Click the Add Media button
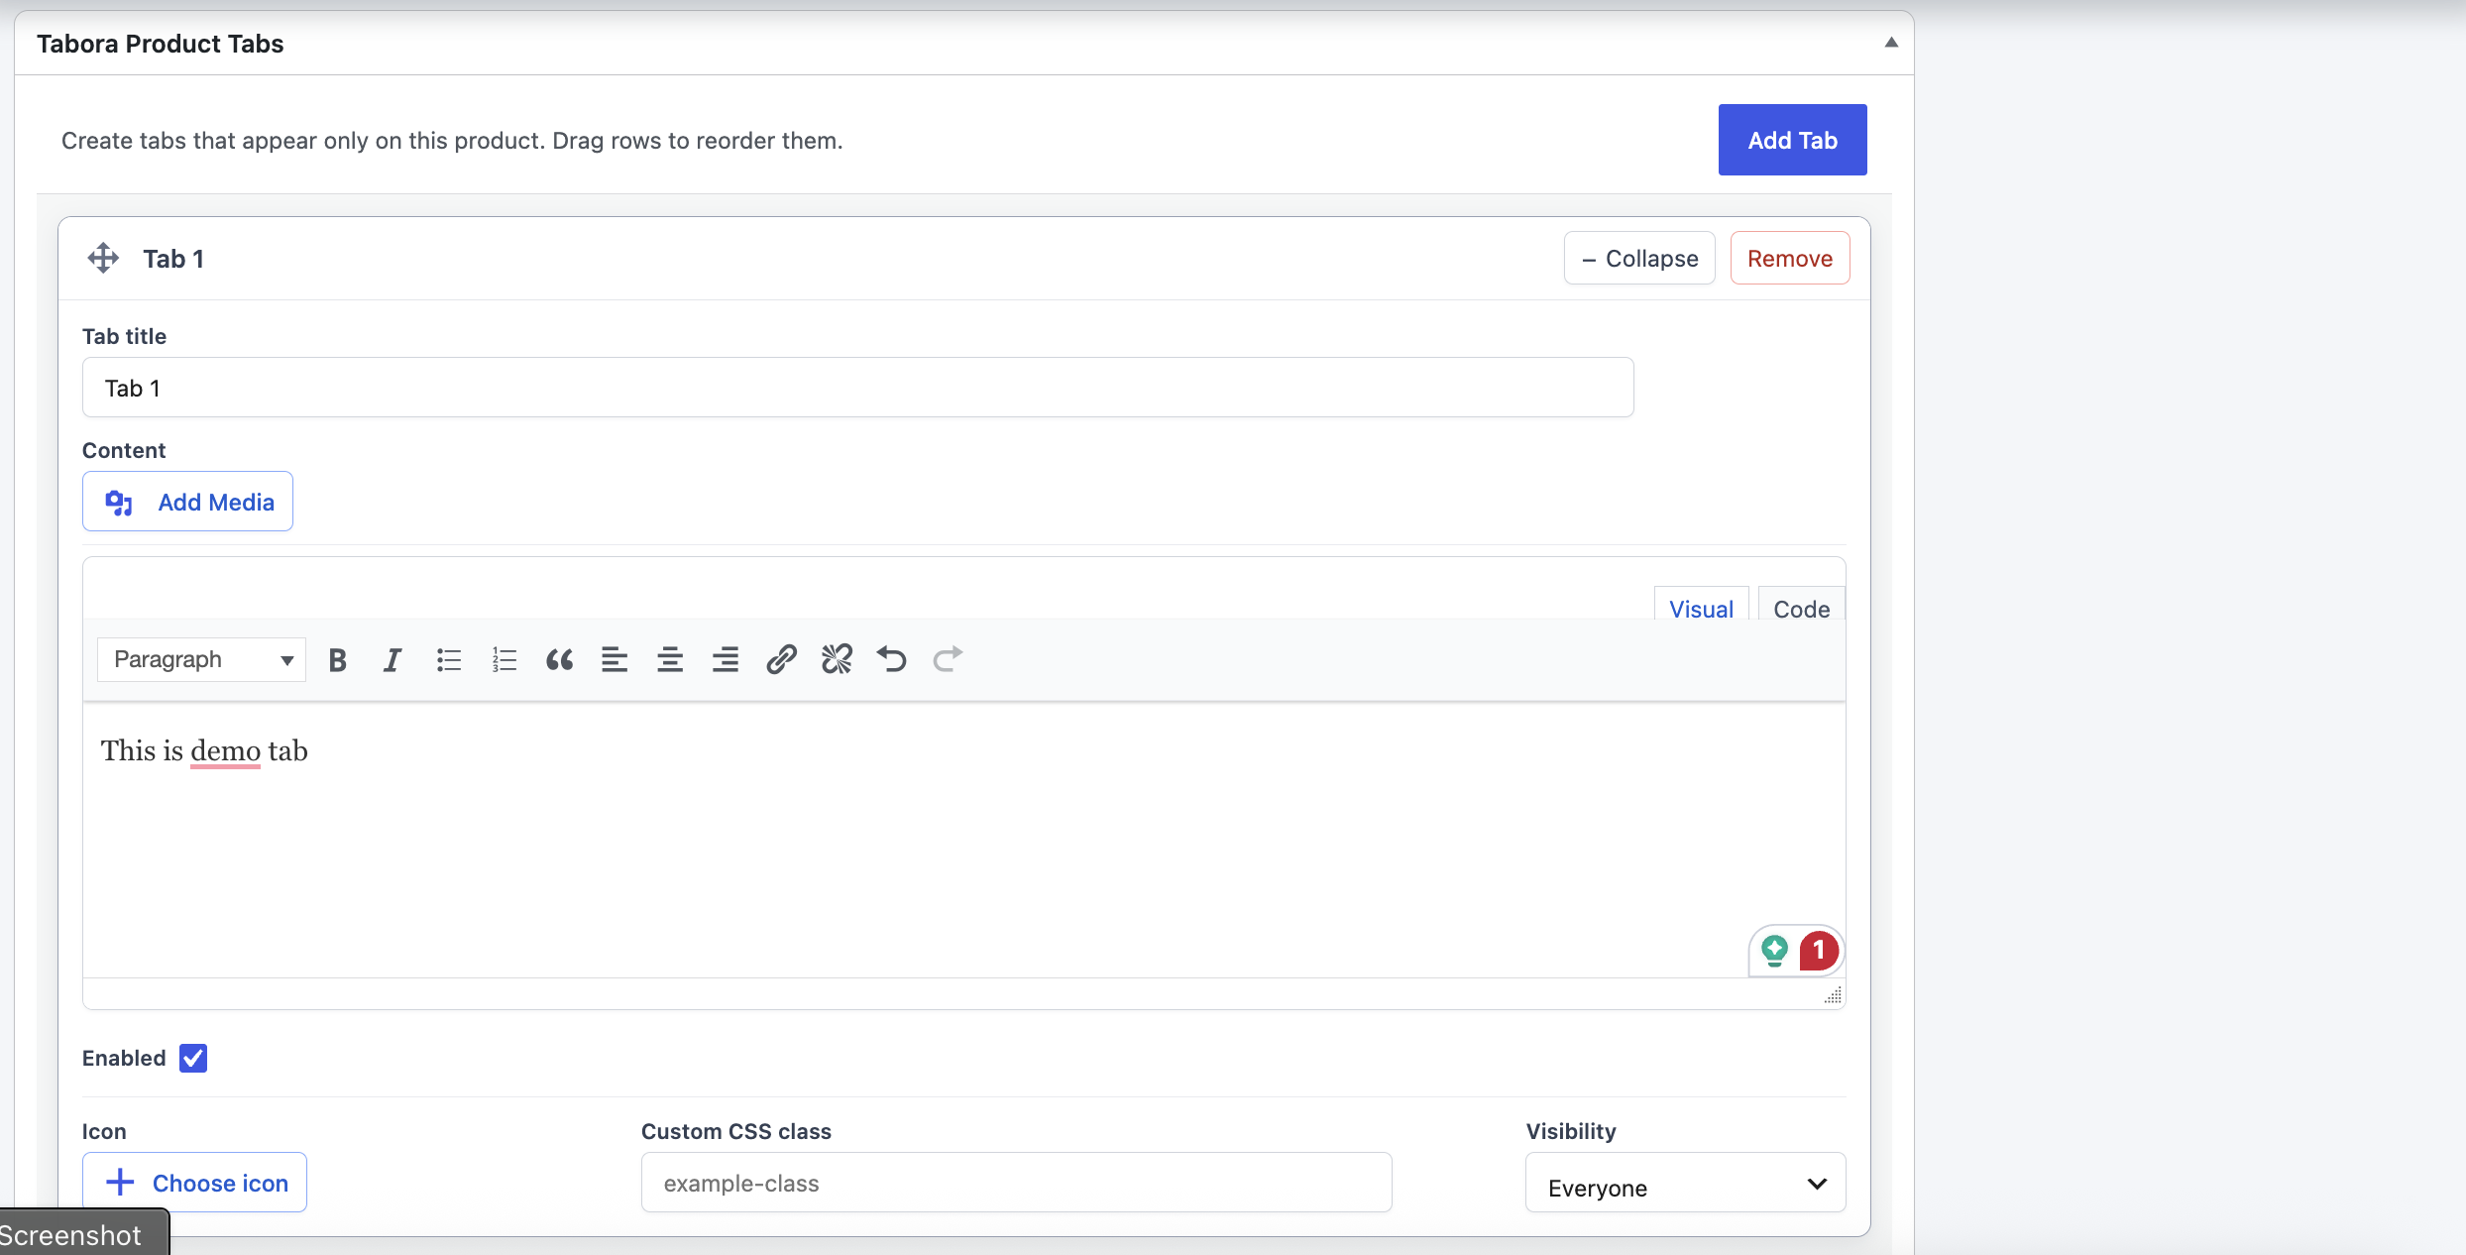Image resolution: width=2466 pixels, height=1255 pixels. pyautogui.click(x=187, y=502)
